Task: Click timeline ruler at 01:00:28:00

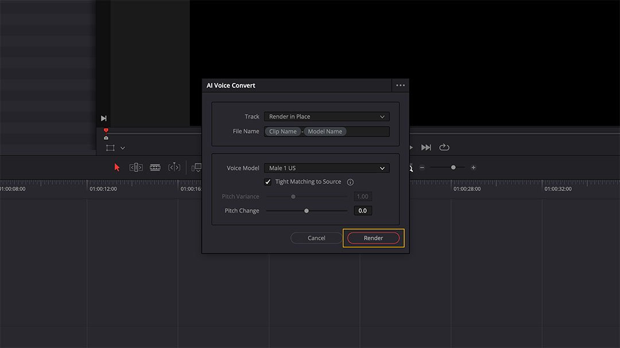Action: pyautogui.click(x=467, y=189)
